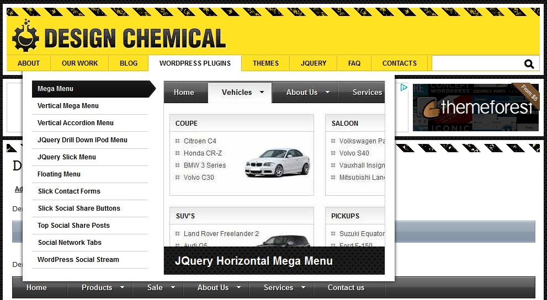Open the FAQ menu item

point(354,63)
